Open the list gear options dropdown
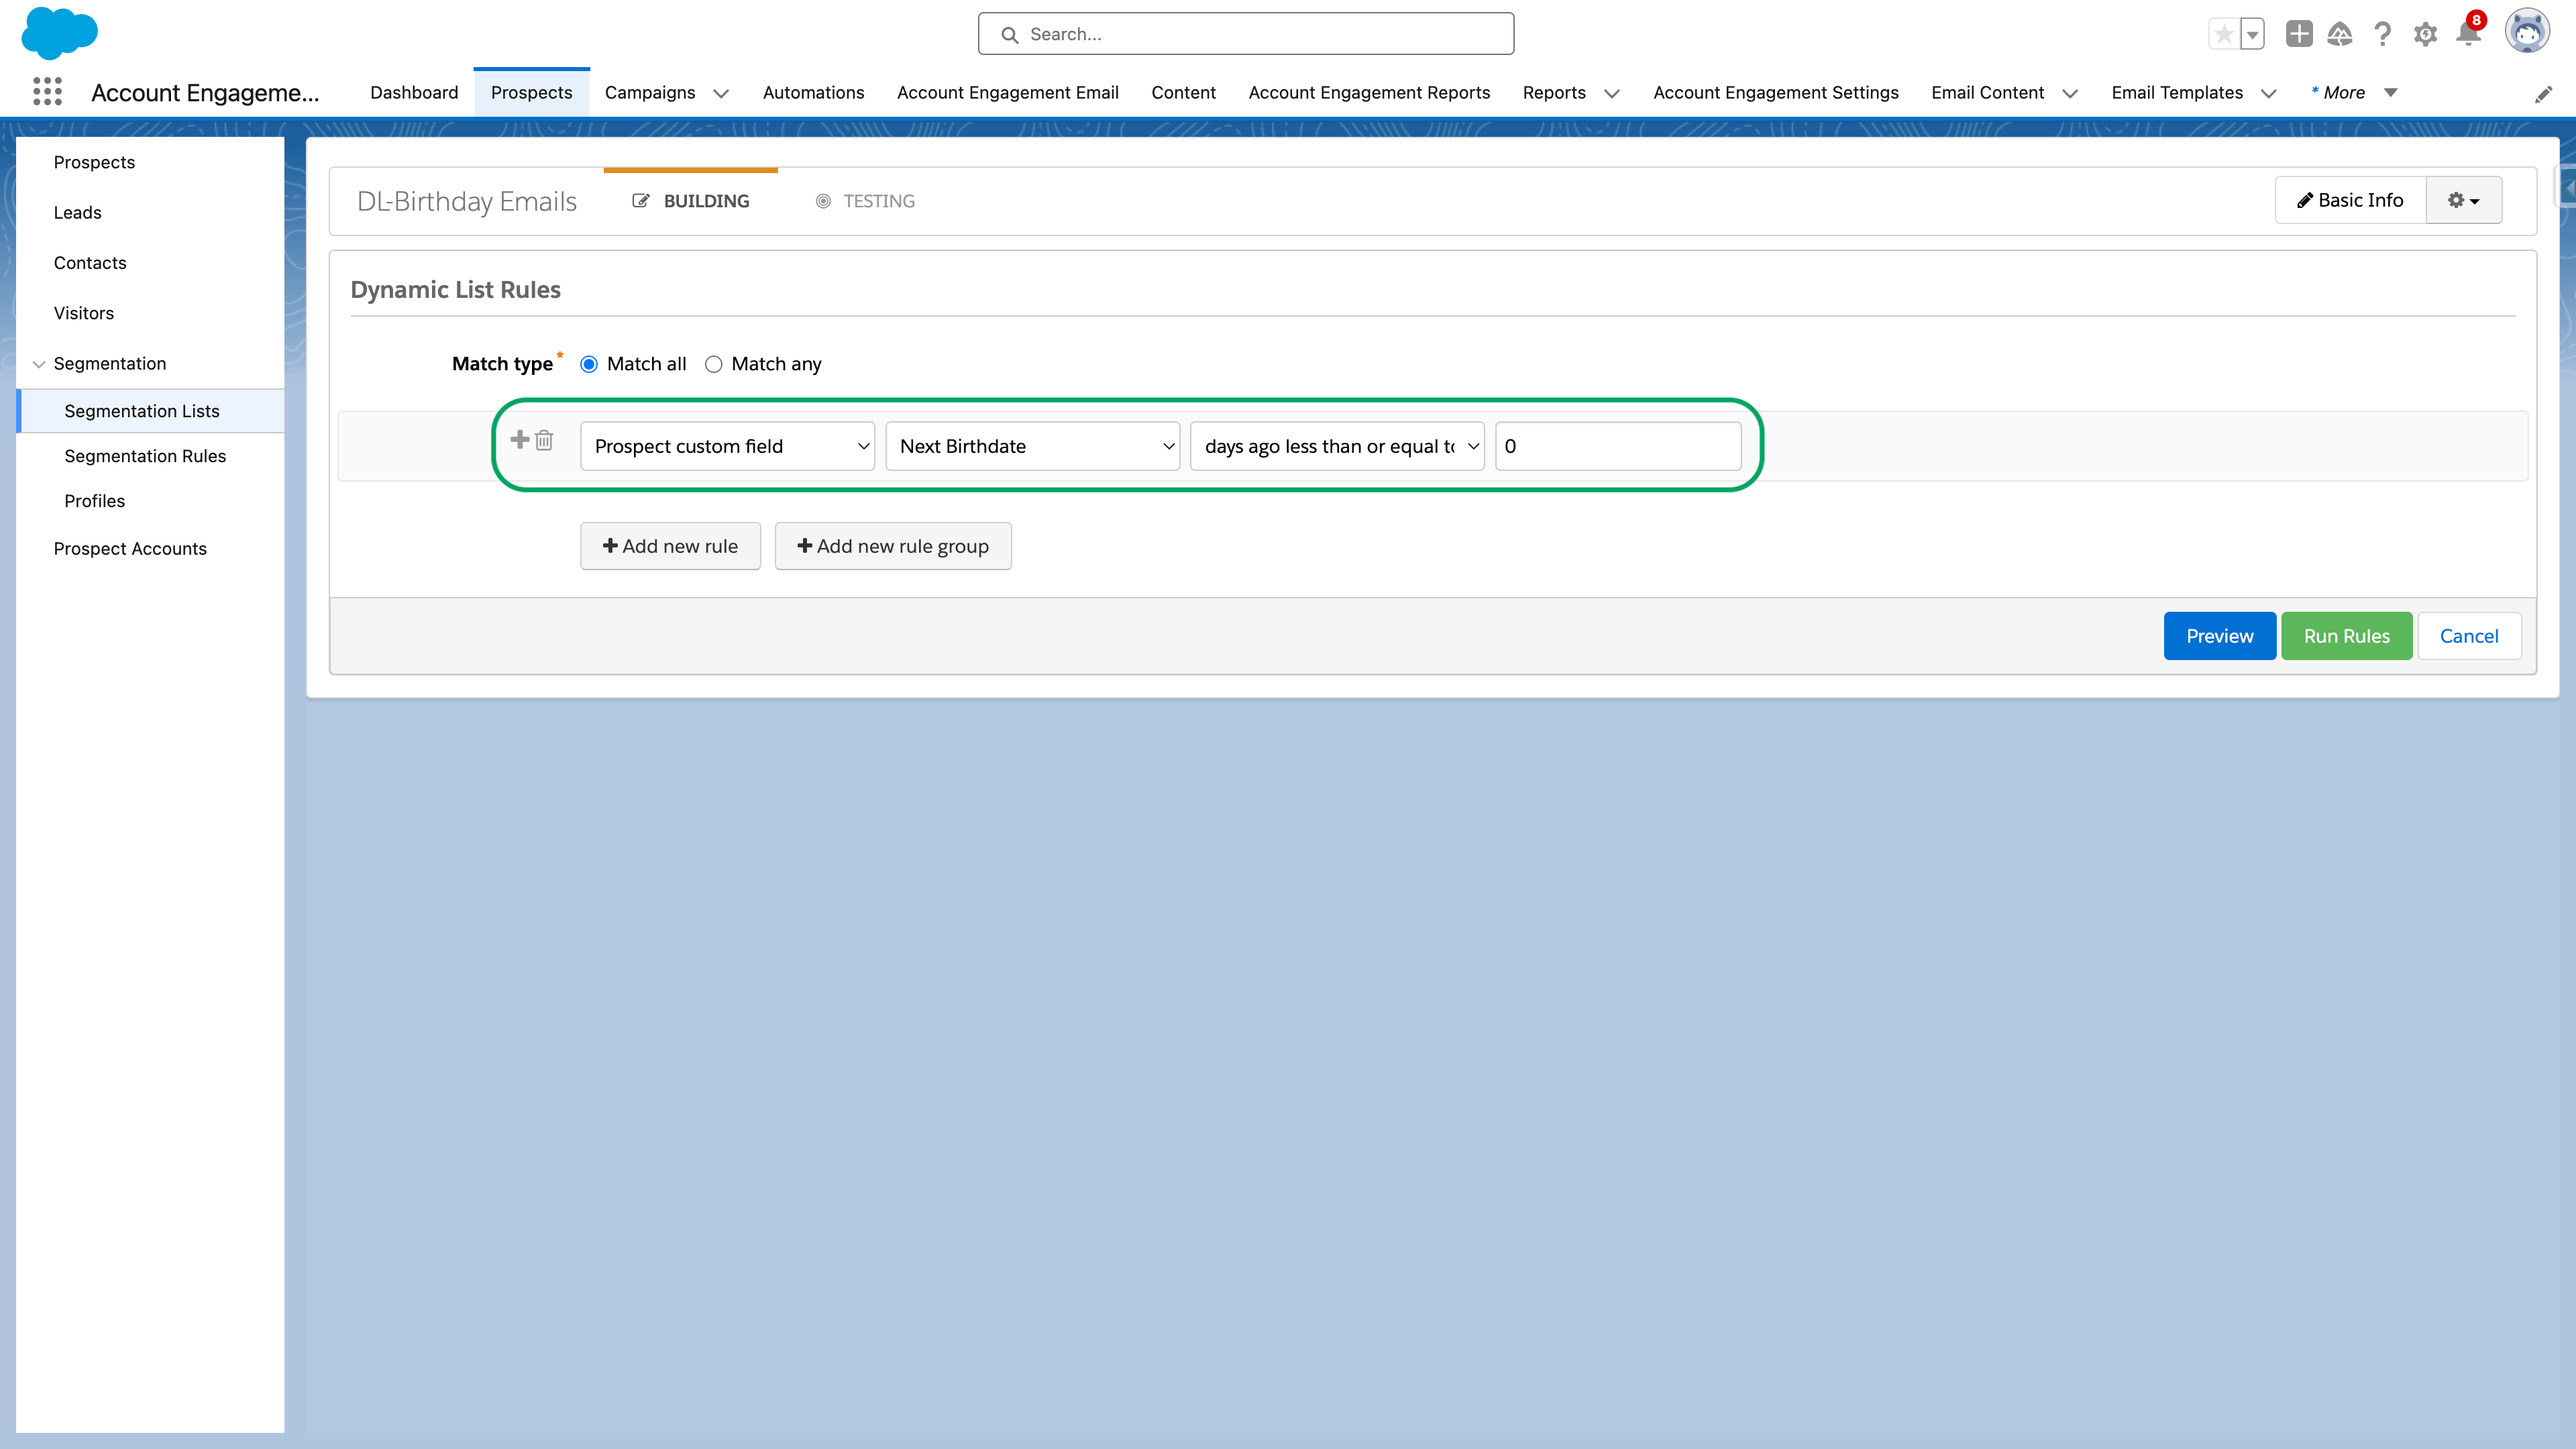This screenshot has height=1449, width=2576. click(x=2463, y=200)
